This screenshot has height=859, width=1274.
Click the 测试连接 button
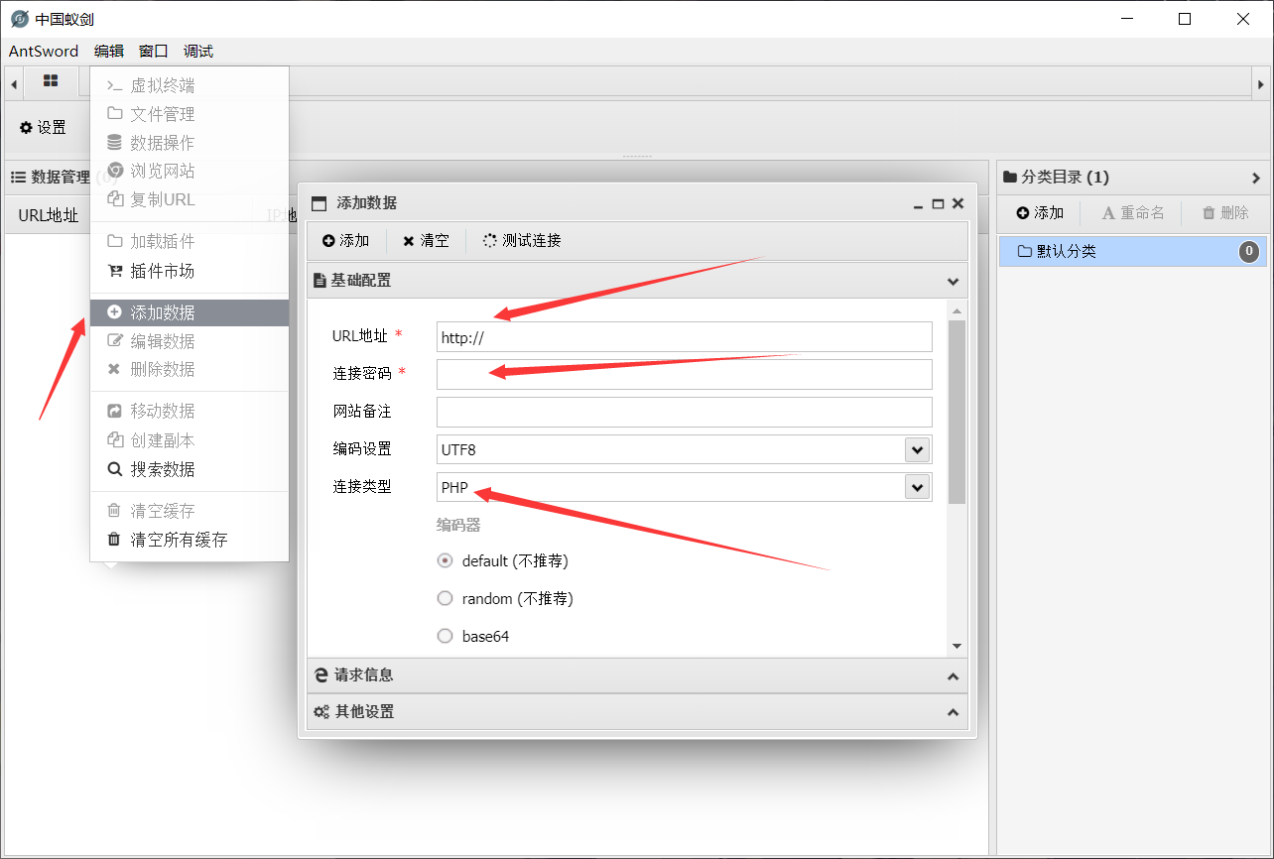pyautogui.click(x=522, y=240)
